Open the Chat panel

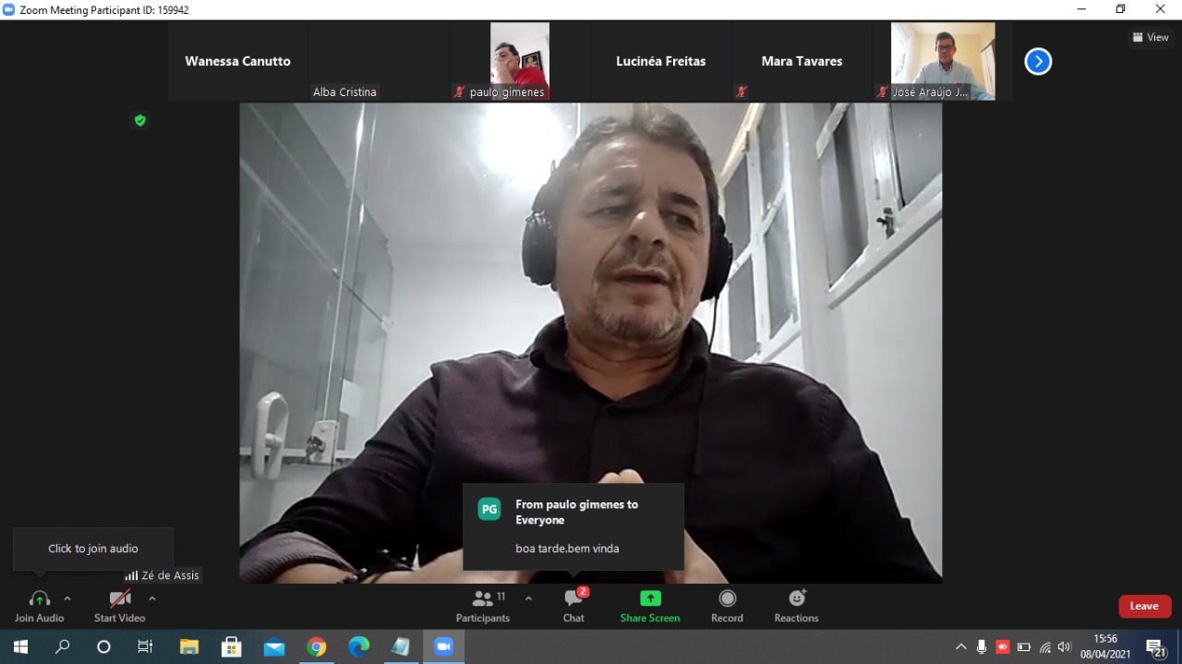pos(573,606)
